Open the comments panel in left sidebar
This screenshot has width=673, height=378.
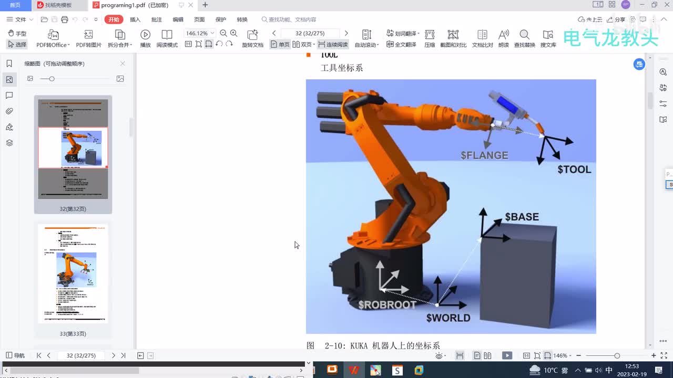tap(9, 96)
